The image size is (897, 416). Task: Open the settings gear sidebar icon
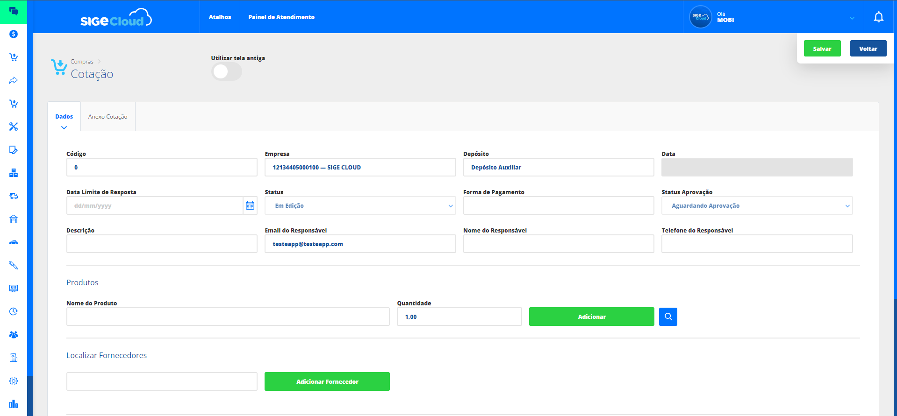tap(14, 381)
